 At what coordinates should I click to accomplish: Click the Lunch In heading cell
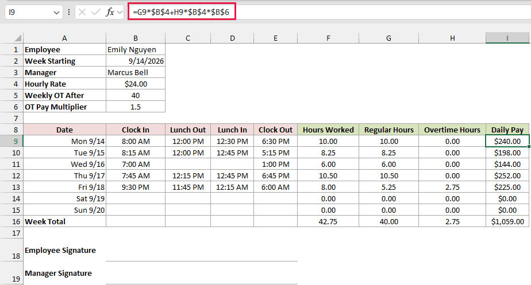click(232, 130)
